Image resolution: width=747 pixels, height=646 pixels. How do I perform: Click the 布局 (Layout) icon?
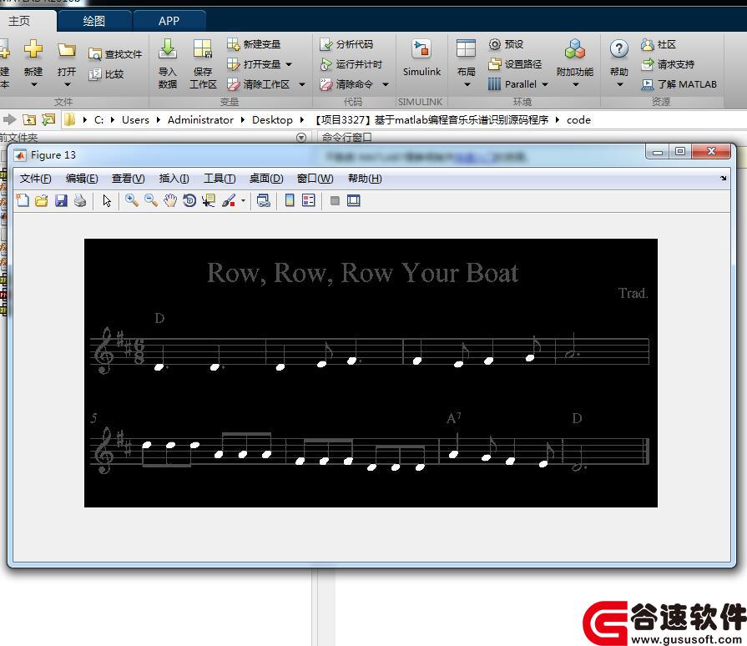[x=466, y=48]
